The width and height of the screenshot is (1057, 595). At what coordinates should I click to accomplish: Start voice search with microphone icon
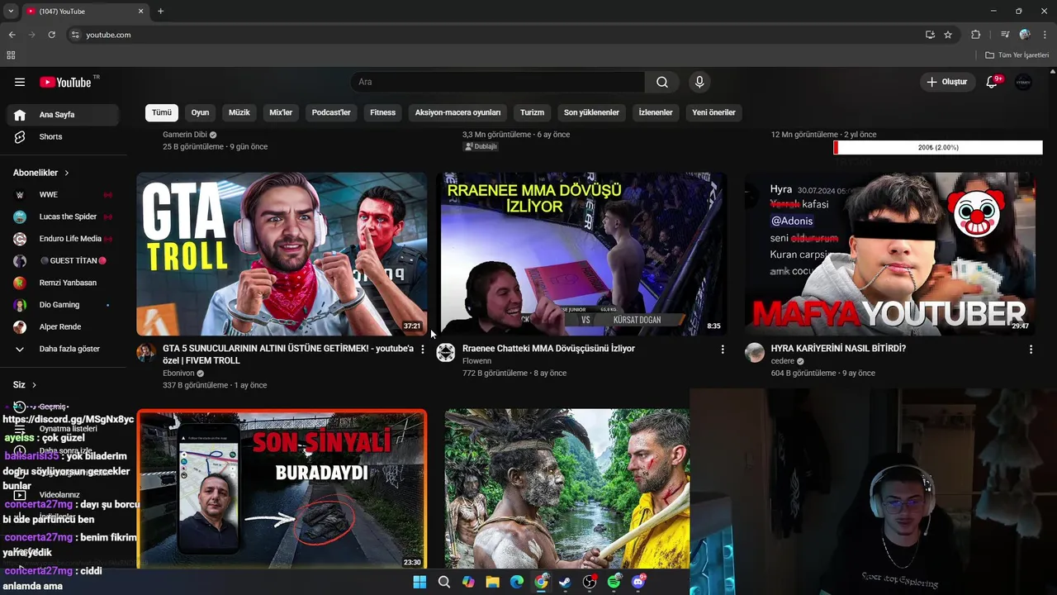click(x=699, y=82)
